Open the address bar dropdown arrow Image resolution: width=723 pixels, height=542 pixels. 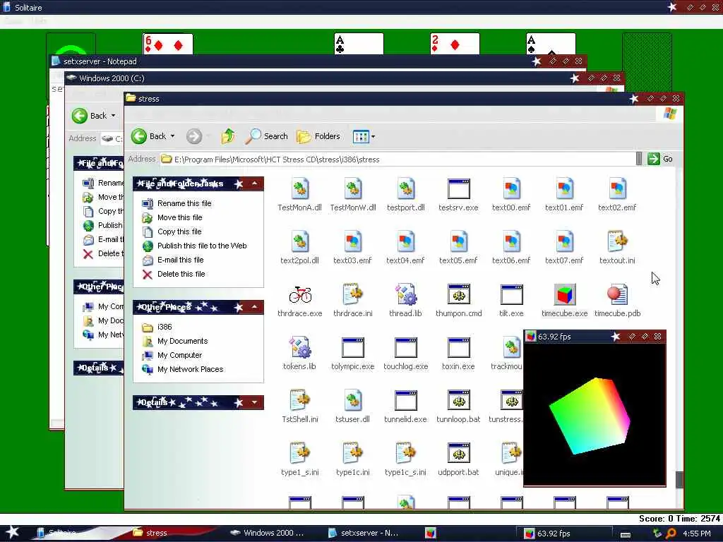pyautogui.click(x=638, y=159)
